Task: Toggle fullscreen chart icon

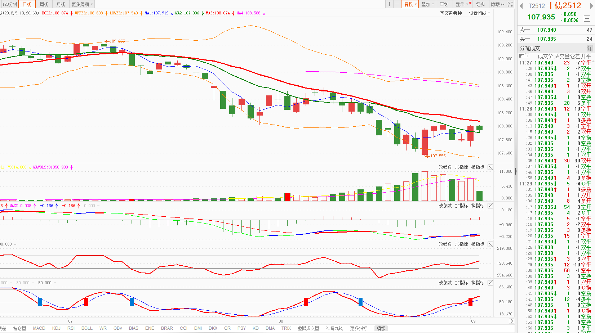Action: (510, 4)
